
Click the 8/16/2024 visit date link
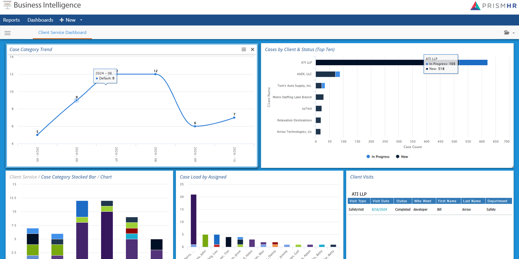tap(379, 209)
